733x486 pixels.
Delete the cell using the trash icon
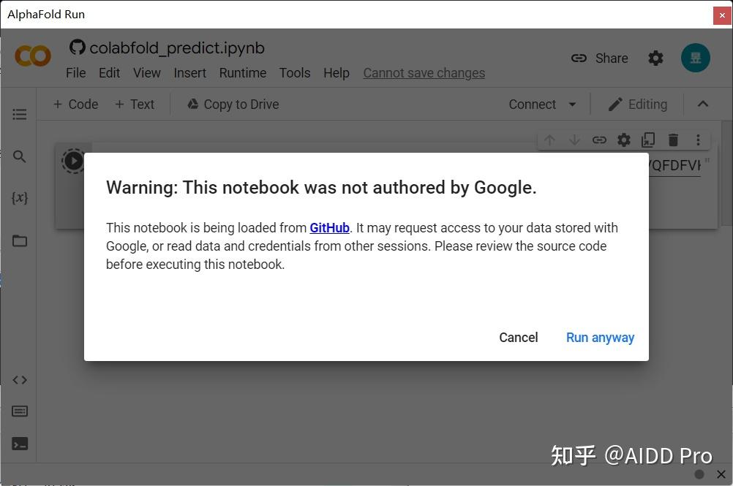(672, 140)
